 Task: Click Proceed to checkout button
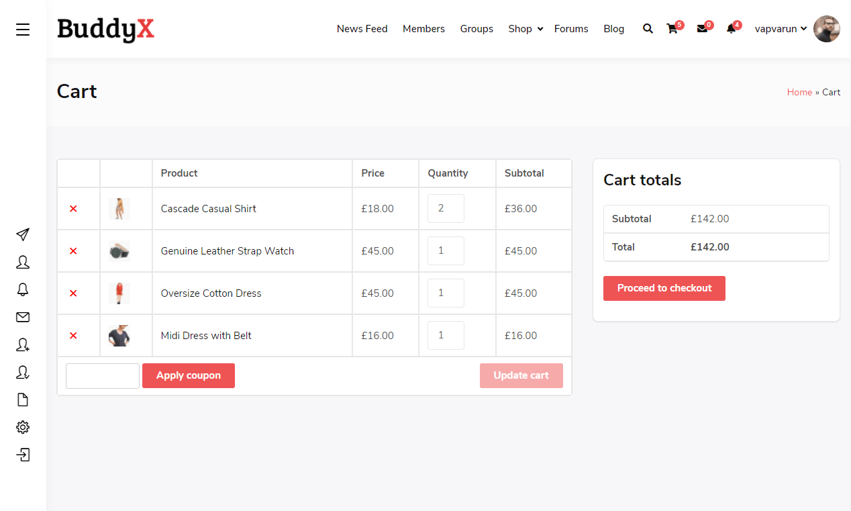[664, 288]
